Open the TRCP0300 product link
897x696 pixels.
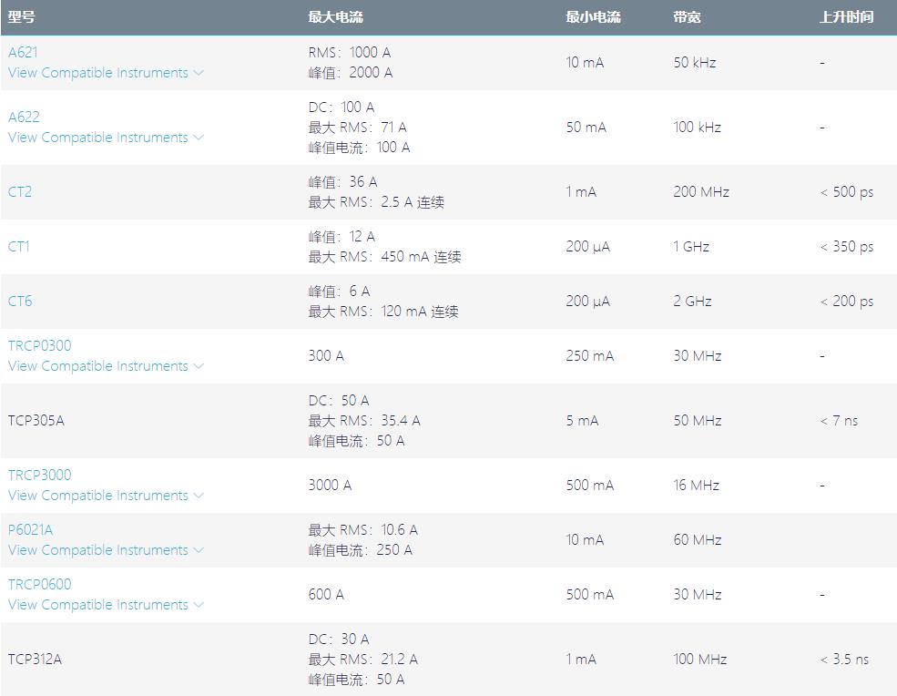[x=39, y=346]
